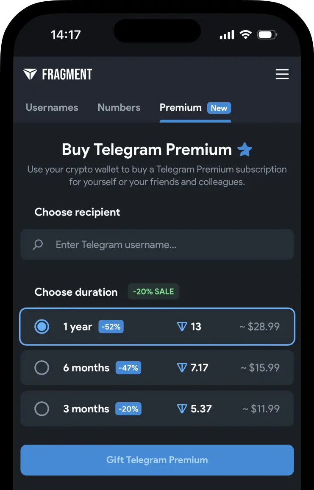Switch to the Usernames tab
Screen dimensions: 314x490
click(52, 107)
